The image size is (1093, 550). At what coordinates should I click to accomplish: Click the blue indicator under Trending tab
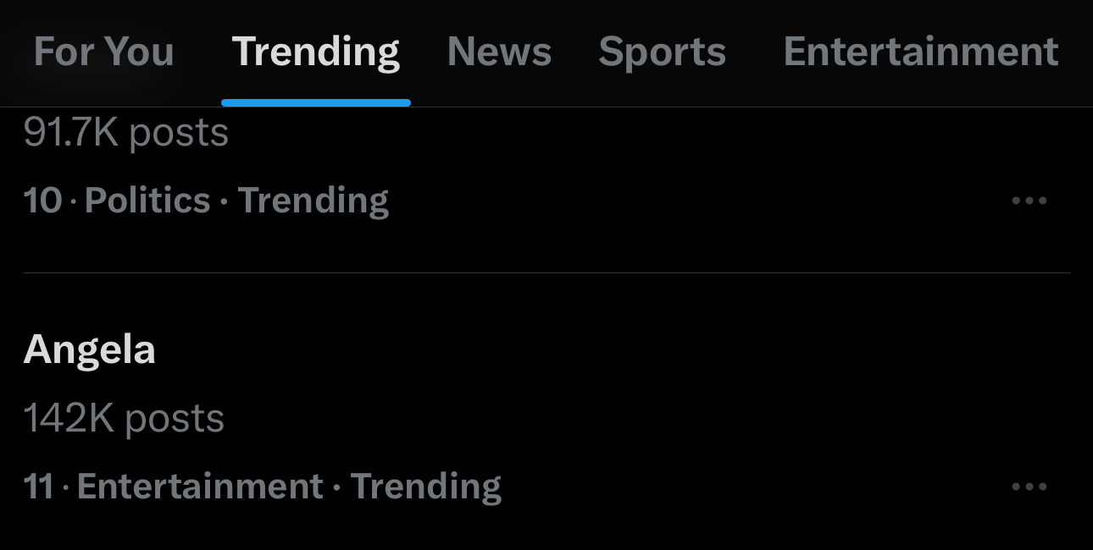[x=315, y=102]
